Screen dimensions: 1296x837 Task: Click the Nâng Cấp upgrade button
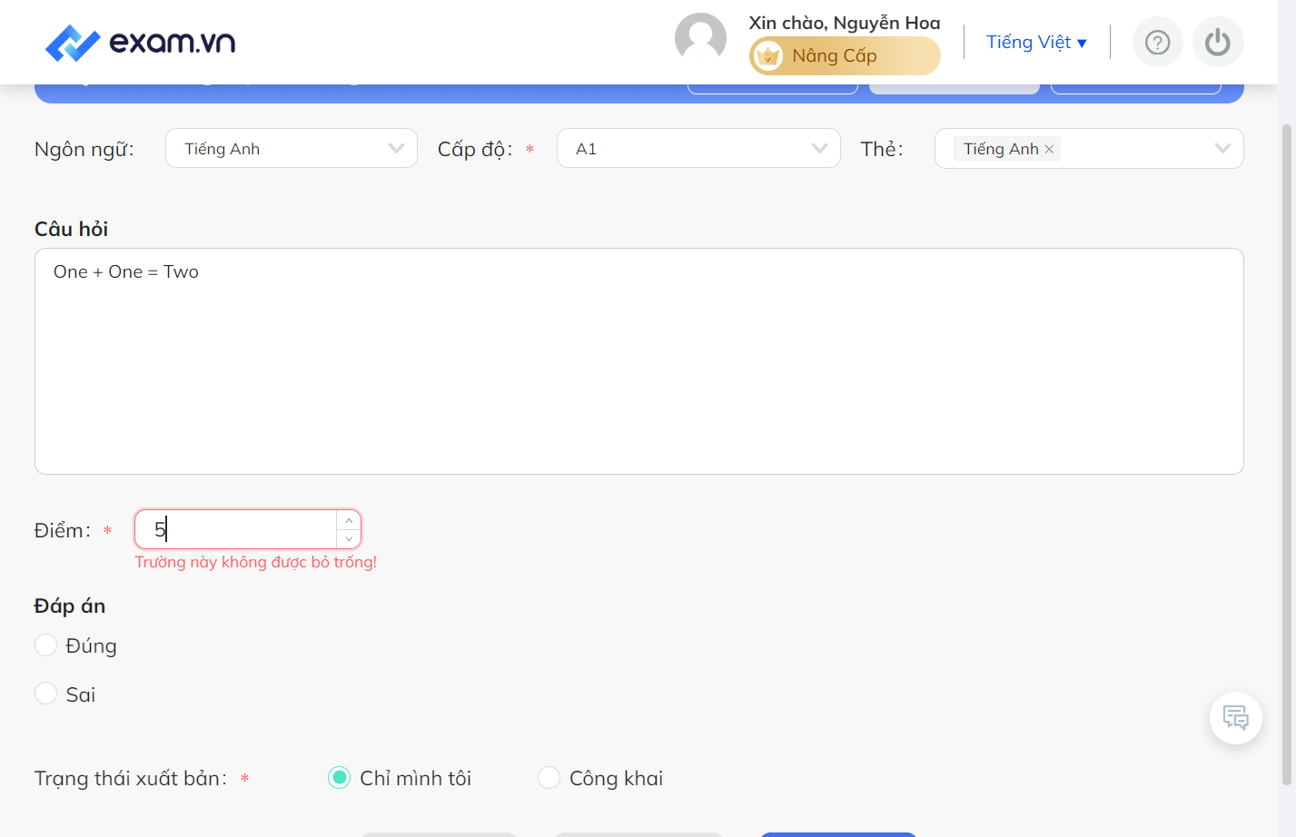[x=845, y=56]
